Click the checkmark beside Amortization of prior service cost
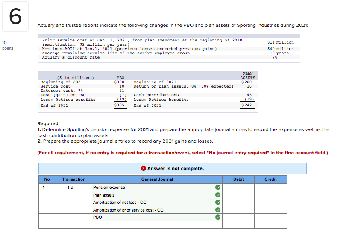361x238 pixels. click(218, 210)
